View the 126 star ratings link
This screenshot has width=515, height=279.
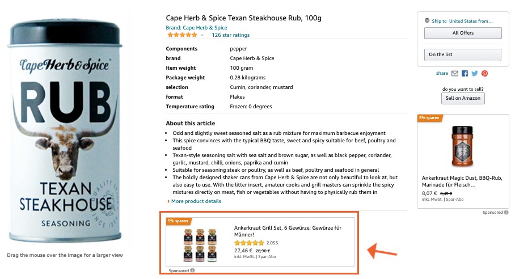(230, 35)
